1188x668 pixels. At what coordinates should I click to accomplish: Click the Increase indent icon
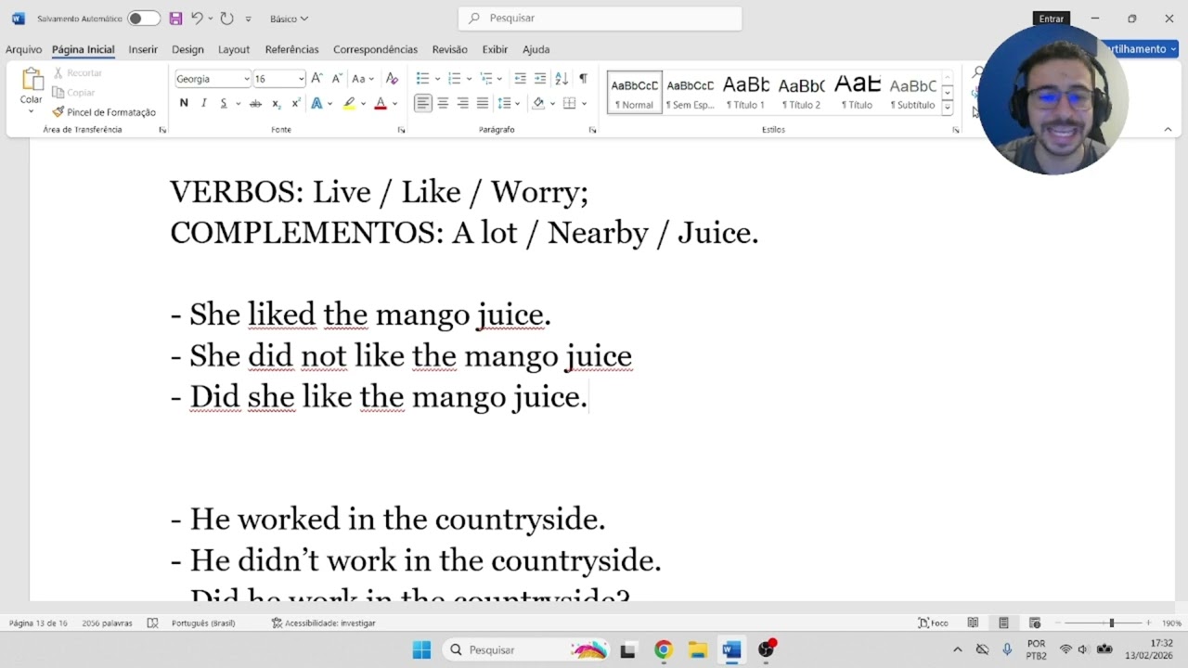540,79
